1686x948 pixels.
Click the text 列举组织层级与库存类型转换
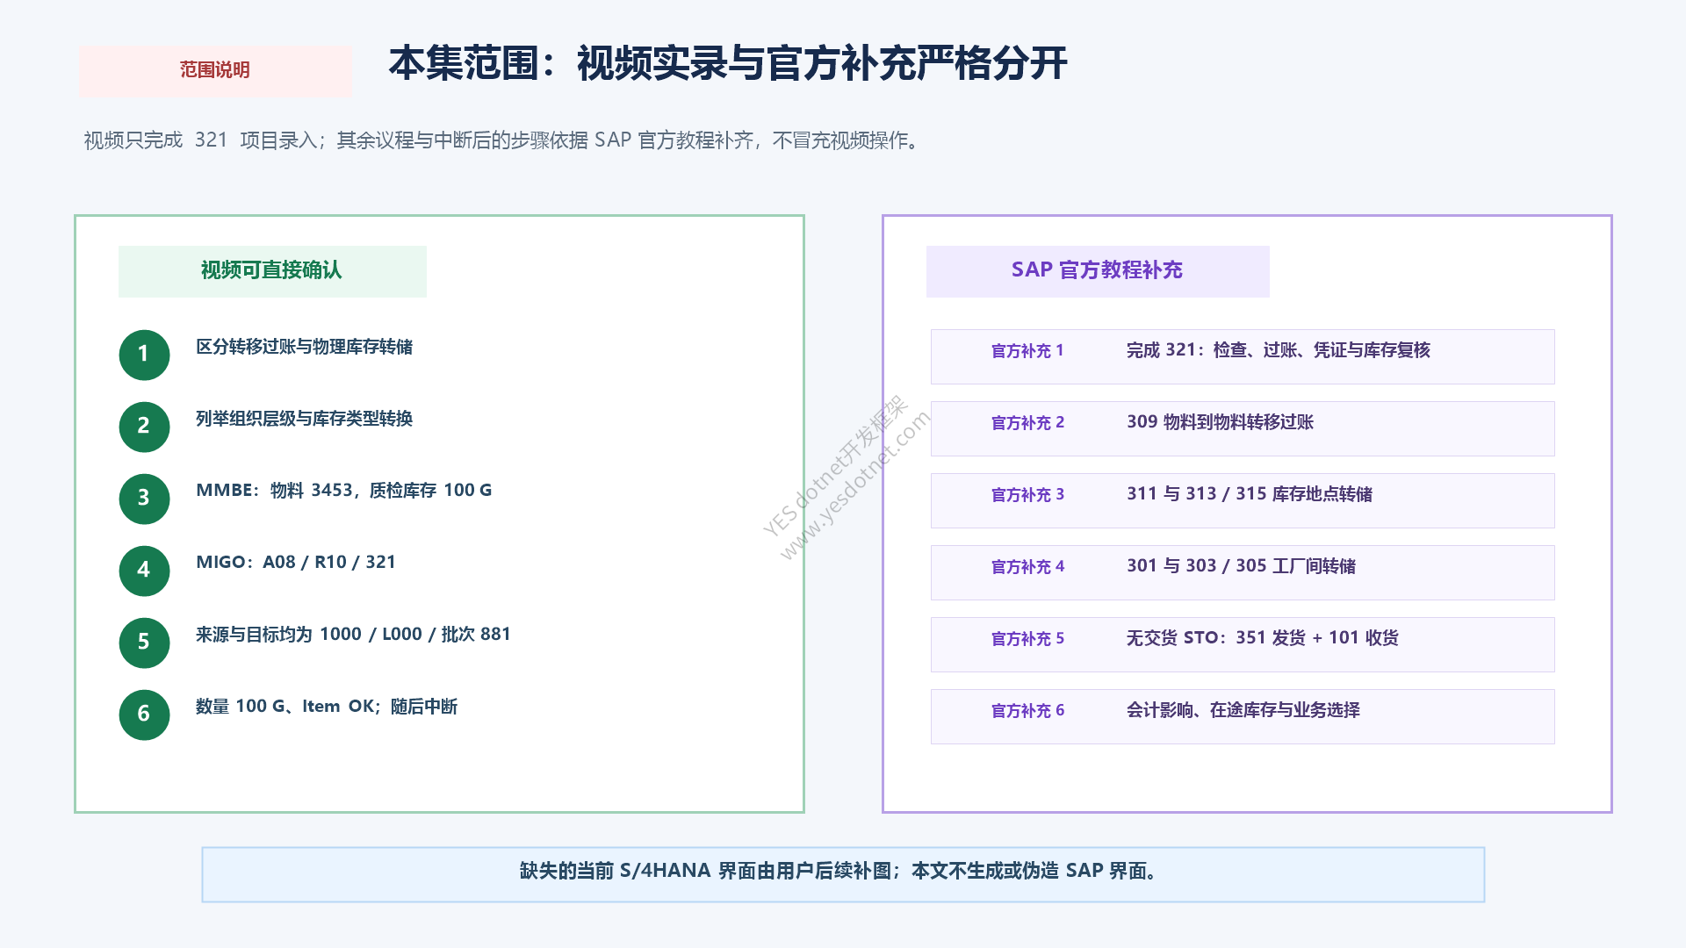pyautogui.click(x=304, y=419)
